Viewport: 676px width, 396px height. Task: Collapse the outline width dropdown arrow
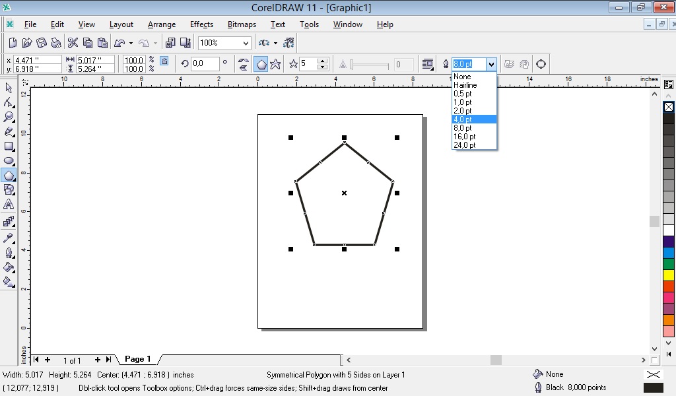point(491,64)
